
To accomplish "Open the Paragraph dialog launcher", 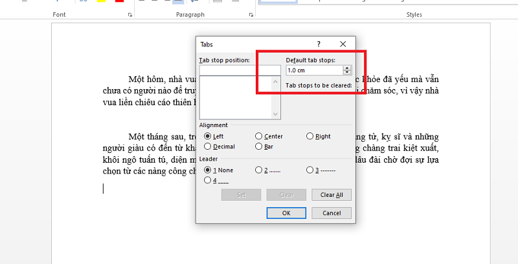I will 251,15.
